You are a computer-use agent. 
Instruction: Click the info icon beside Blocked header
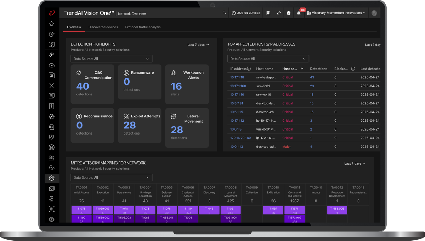click(x=353, y=69)
